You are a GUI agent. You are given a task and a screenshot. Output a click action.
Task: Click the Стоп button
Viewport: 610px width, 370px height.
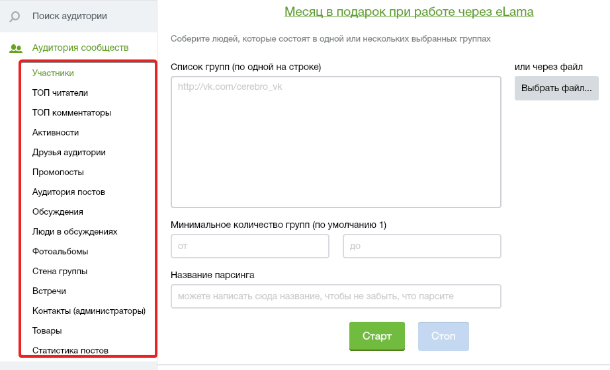pos(443,336)
